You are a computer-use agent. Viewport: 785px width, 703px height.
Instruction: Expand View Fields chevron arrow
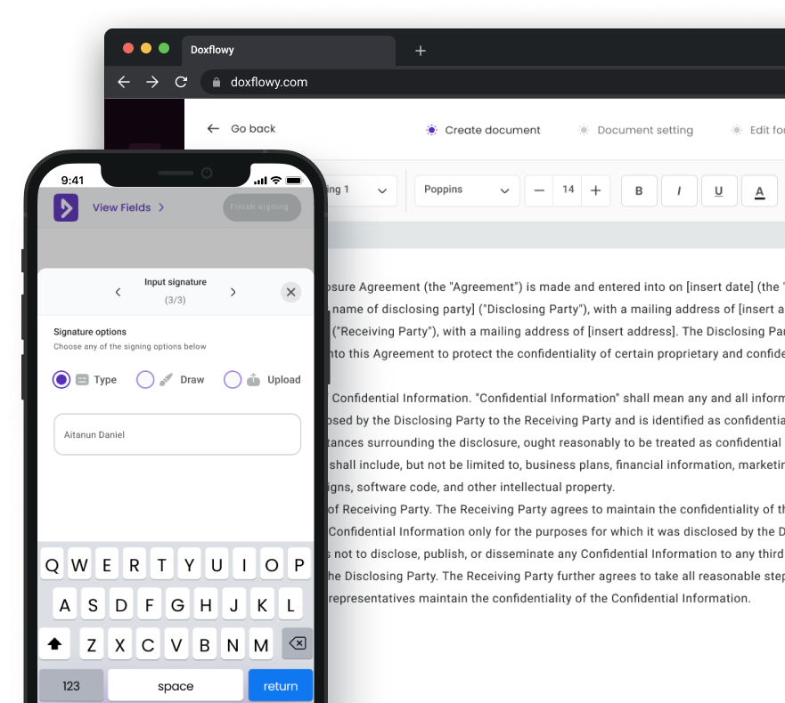point(161,207)
